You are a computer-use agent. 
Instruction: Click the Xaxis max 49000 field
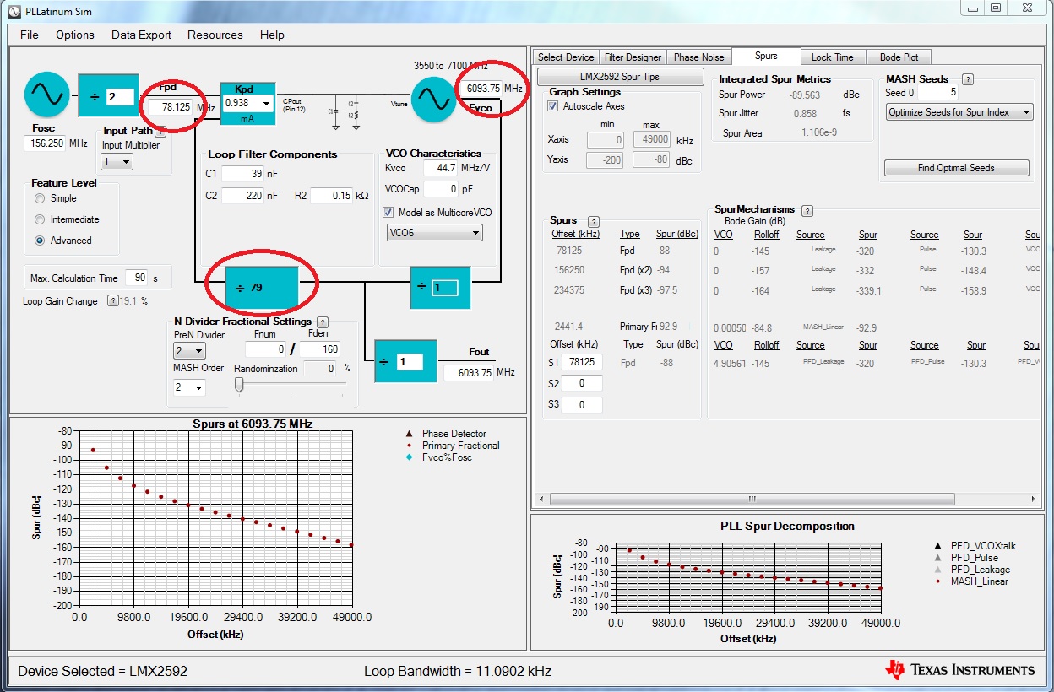tap(651, 139)
